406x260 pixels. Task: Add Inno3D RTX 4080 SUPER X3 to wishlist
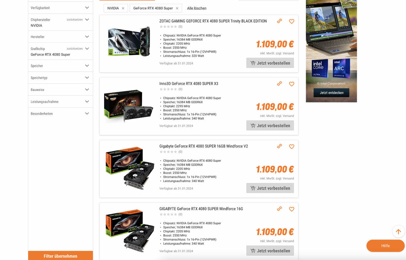tap(291, 84)
